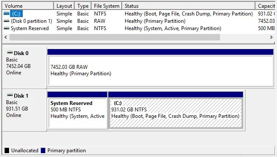Click 'Primary partition' legend label
The image size is (277, 157).
pos(66,151)
